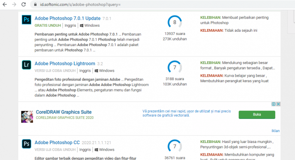The height and width of the screenshot is (160, 295).
Task: Click the Photoshop CC rating circle showing 7
Action: coord(175,146)
